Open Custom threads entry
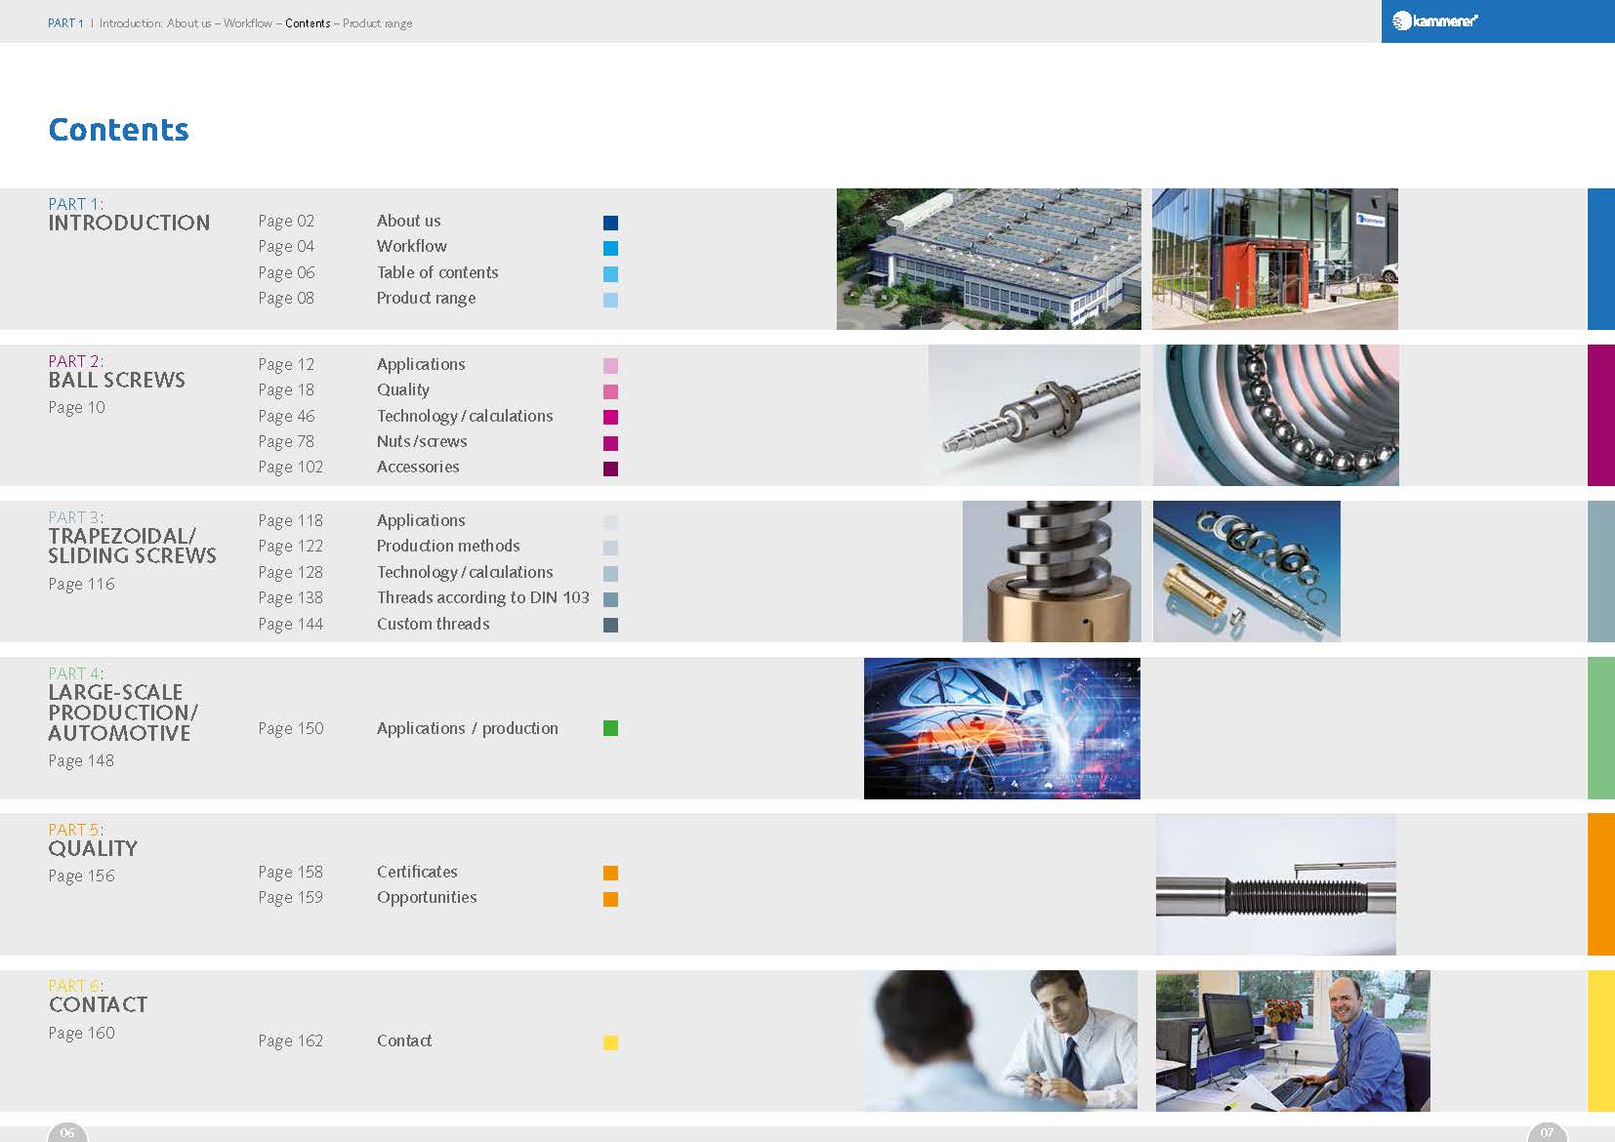The height and width of the screenshot is (1142, 1615). click(433, 624)
